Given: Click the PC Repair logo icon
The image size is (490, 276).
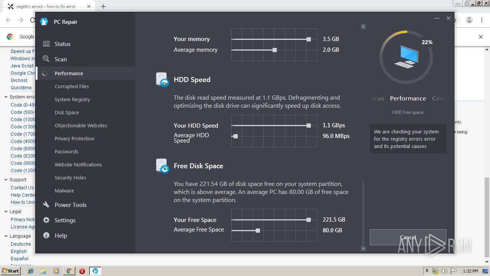Looking at the screenshot, I should 44,22.
